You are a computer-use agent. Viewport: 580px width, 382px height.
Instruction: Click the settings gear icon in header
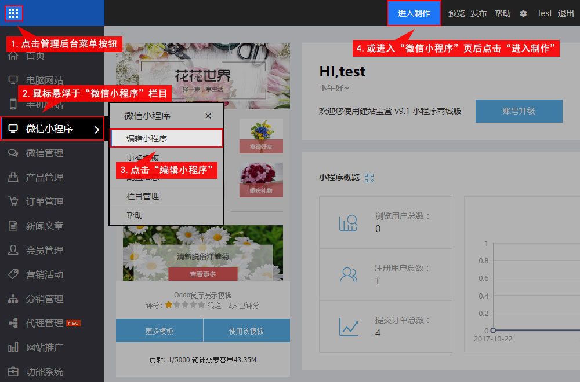tap(523, 13)
